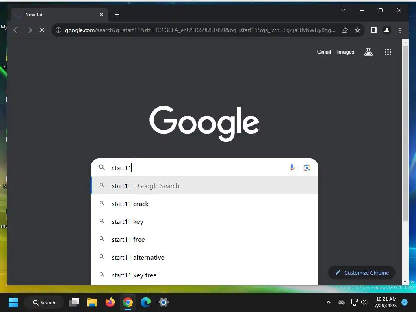Open the Chrome profile menu

tap(387, 30)
